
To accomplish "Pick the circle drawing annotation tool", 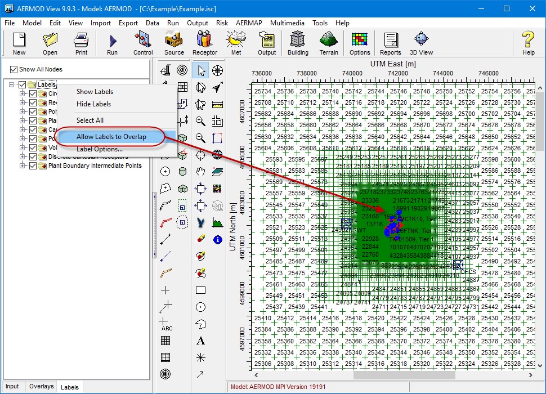I will click(200, 307).
